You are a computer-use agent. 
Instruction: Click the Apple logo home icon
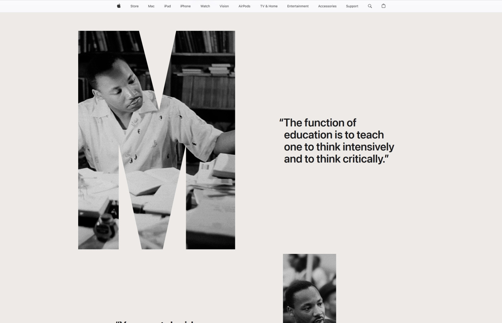point(119,6)
